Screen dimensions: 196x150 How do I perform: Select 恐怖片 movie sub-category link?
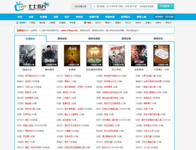coord(138,23)
